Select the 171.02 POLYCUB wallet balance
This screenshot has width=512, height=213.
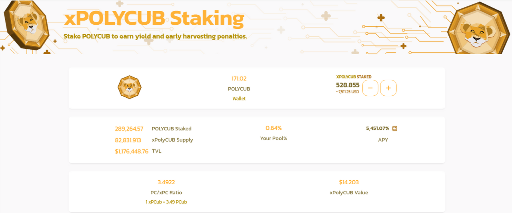[239, 79]
